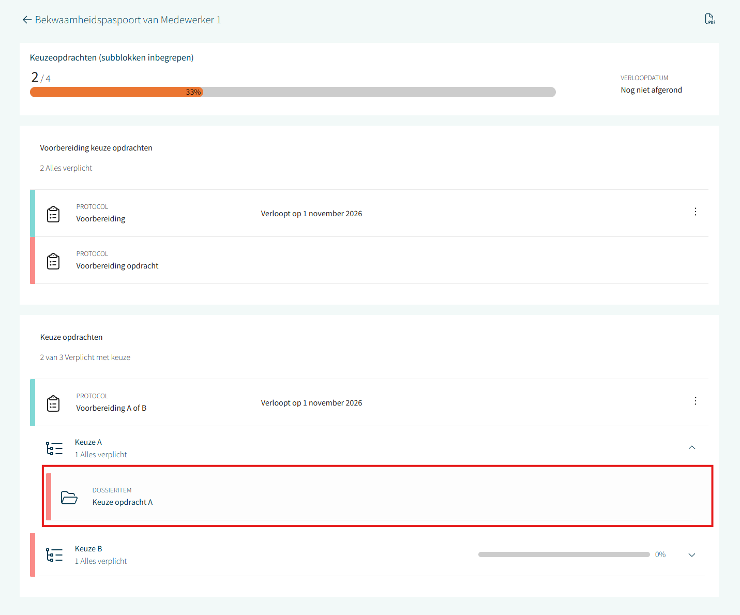Click the Keuze A tree list icon

54,448
